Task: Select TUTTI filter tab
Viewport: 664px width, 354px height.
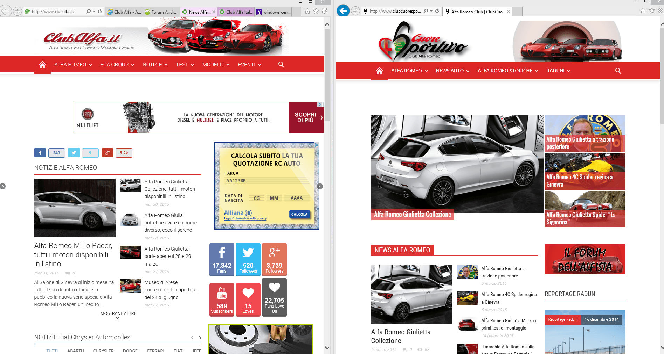Action: tap(52, 351)
